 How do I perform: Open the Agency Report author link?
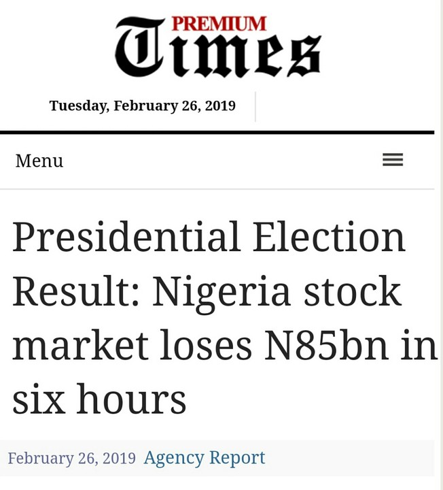pos(204,457)
